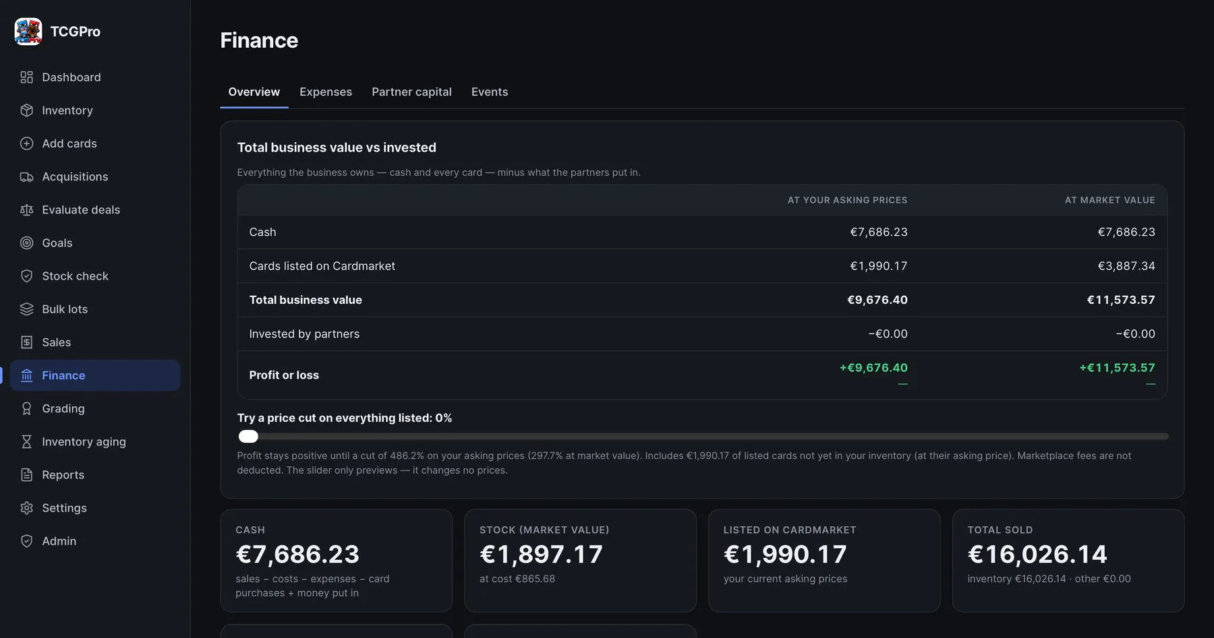Click the Inventory box icon
1214x638 pixels.
tap(26, 110)
